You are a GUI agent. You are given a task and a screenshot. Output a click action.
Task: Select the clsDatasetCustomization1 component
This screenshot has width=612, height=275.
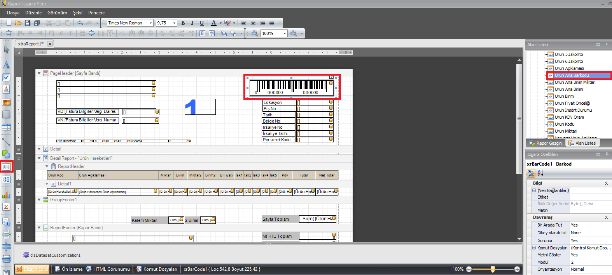[x=52, y=255]
